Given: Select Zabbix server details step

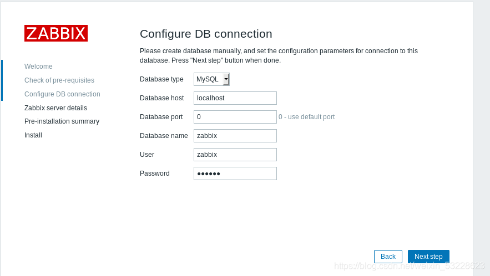Looking at the screenshot, I should (55, 108).
